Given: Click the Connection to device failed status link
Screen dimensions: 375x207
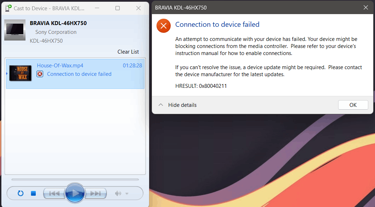Looking at the screenshot, I should click(79, 74).
